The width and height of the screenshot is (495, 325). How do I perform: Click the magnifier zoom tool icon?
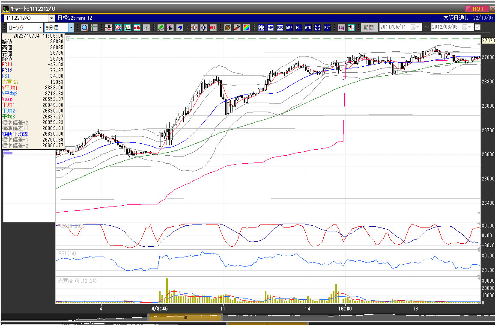tap(85, 28)
